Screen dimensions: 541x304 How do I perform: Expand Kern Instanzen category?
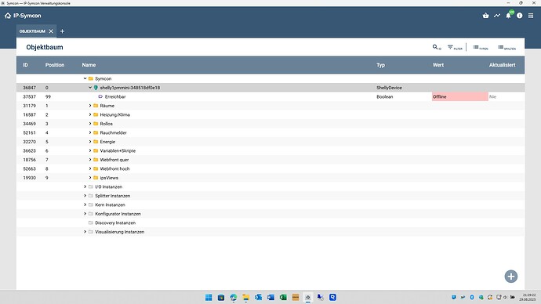85,204
